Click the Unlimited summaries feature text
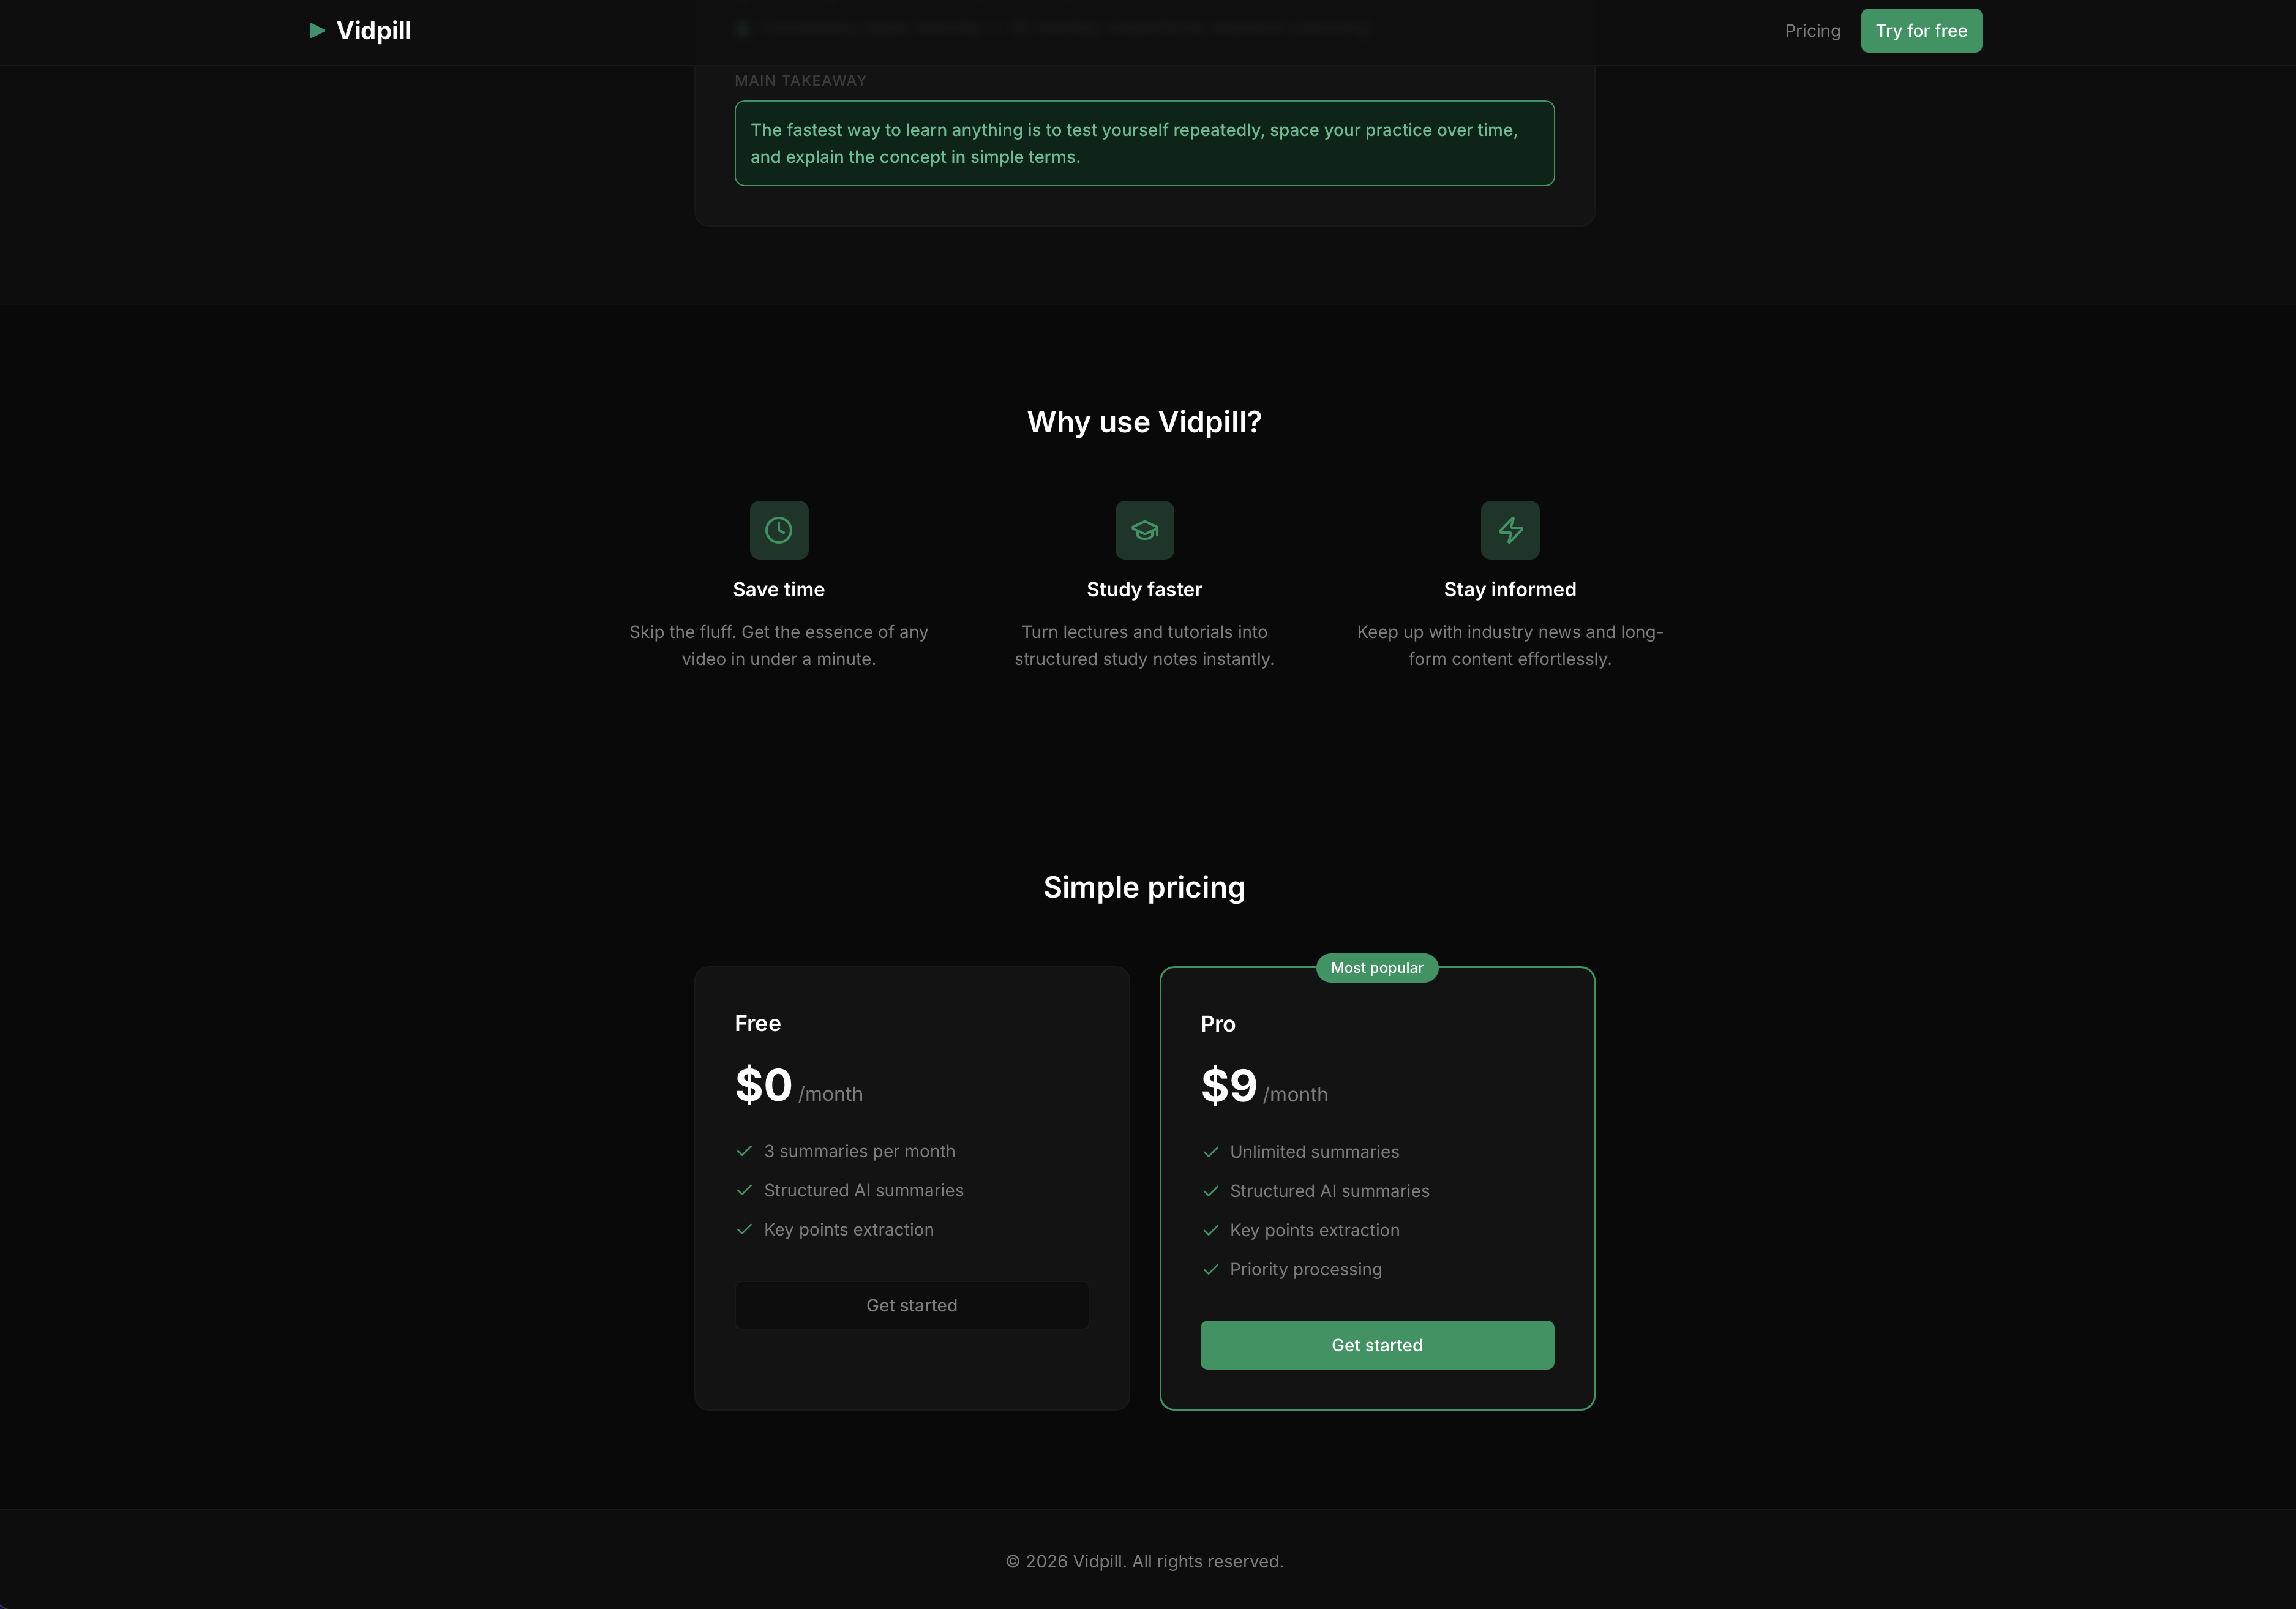Viewport: 2296px width, 1609px height. click(1314, 1152)
